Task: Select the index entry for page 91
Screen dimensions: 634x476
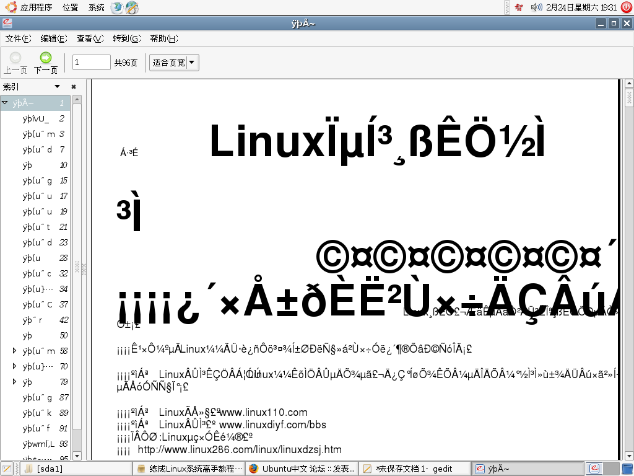Action: (35, 428)
